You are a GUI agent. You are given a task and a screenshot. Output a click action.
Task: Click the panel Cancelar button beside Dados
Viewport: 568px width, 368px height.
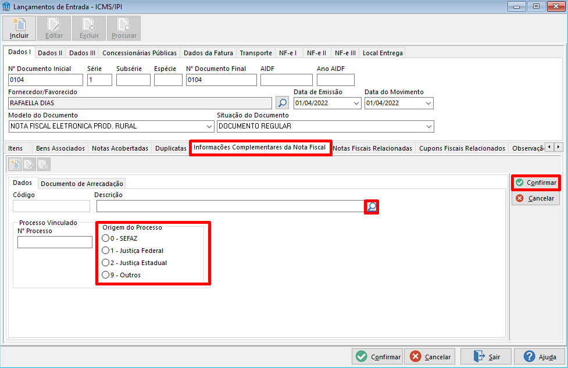536,198
